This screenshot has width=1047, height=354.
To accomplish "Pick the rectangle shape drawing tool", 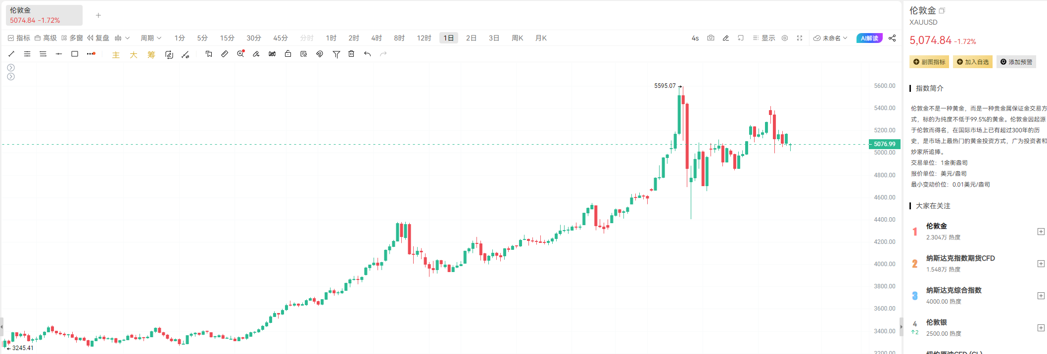I will point(75,54).
